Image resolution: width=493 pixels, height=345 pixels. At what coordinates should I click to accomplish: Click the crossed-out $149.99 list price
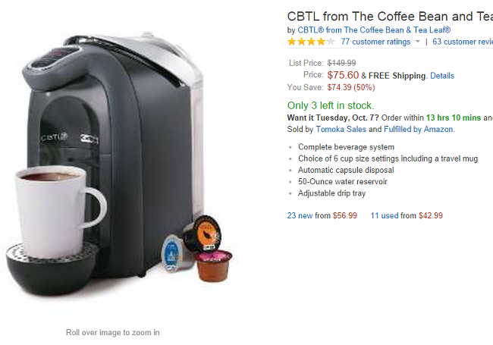tap(341, 63)
